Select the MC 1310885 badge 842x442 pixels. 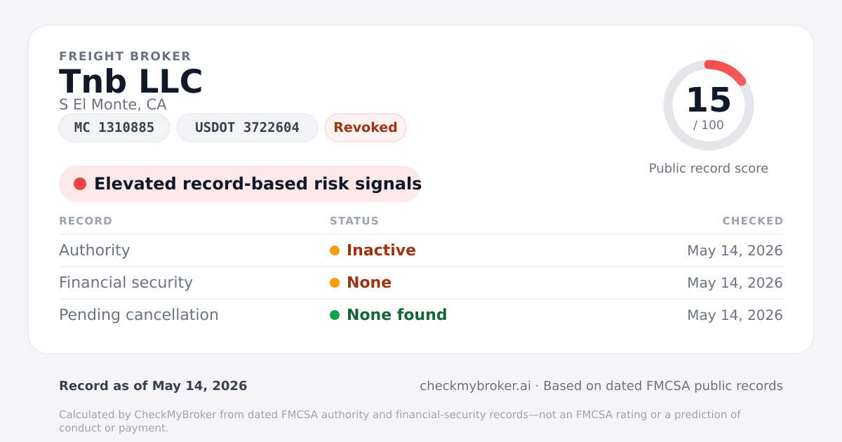tap(114, 128)
